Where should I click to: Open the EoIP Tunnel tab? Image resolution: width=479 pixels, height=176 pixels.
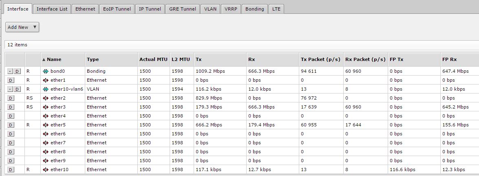[117, 9]
